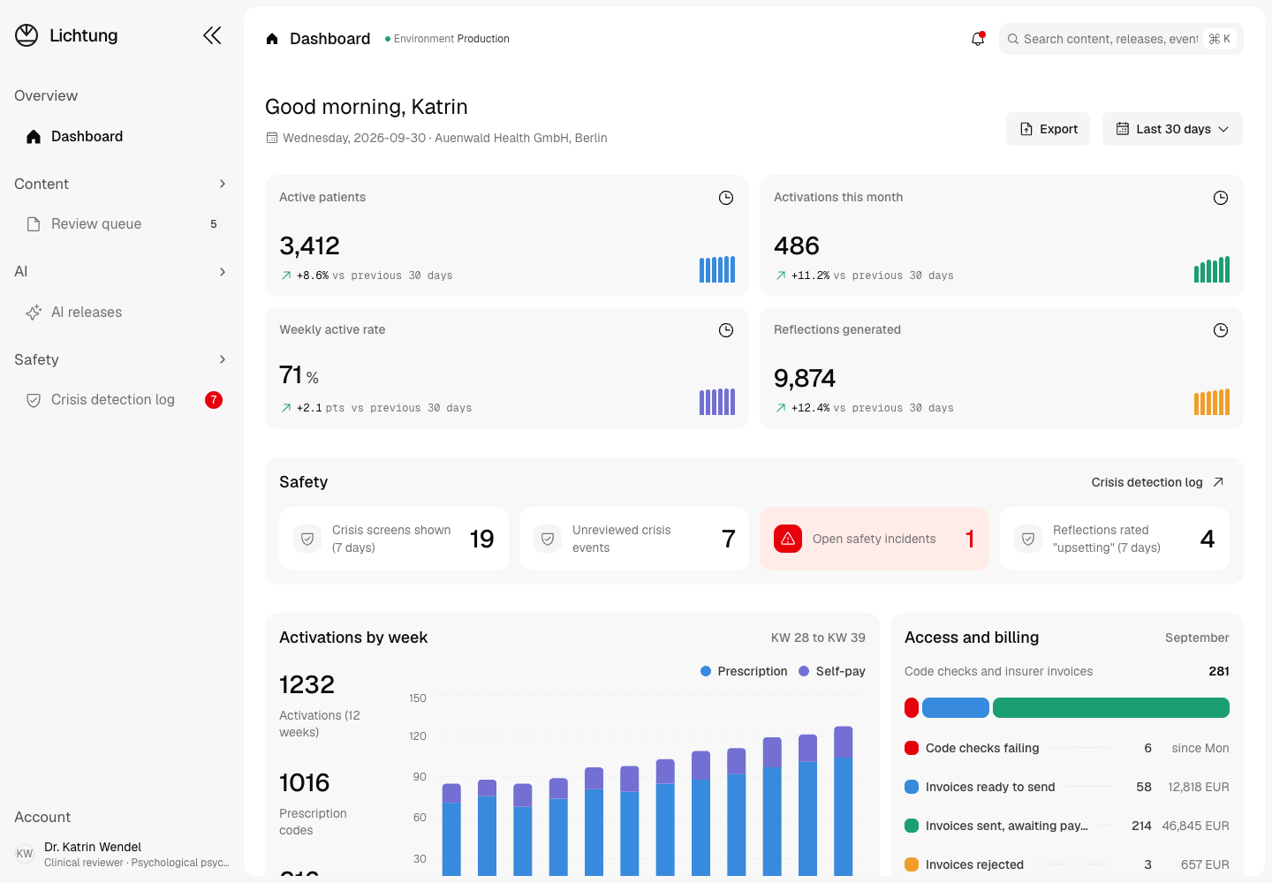Click the Code checks failing row
This screenshot has height=883, width=1272.
[1067, 748]
